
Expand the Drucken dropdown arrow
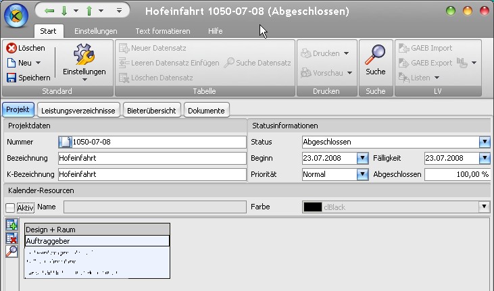pos(346,53)
